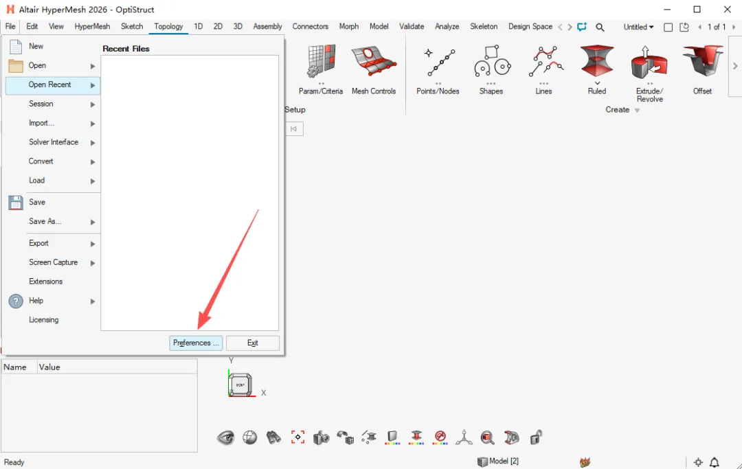Select the Offset tool
The width and height of the screenshot is (742, 469).
point(703,60)
